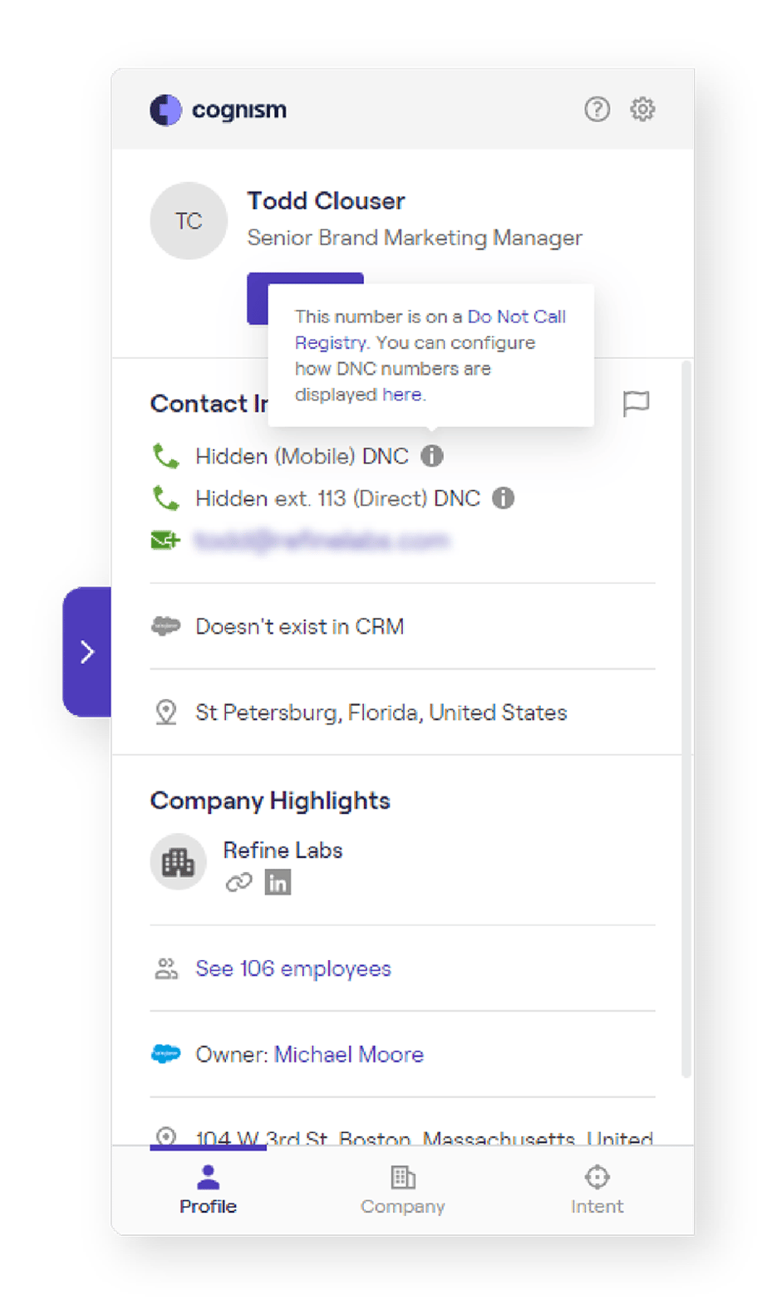The height and width of the screenshot is (1304, 757).
Task: Open Refine Labs' LinkedIn page icon
Action: pyautogui.click(x=278, y=882)
